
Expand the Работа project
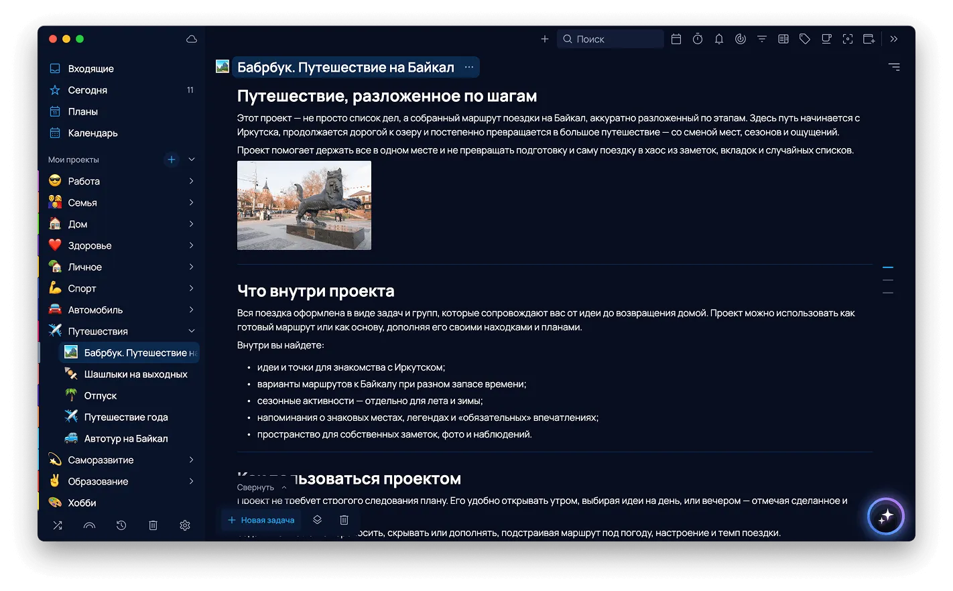tap(192, 181)
